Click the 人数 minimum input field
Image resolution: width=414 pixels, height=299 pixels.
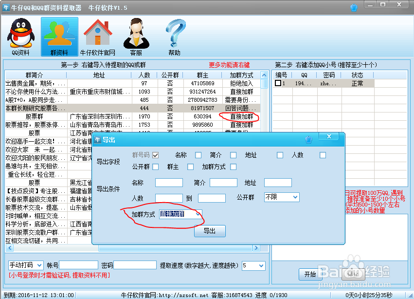tap(169, 198)
